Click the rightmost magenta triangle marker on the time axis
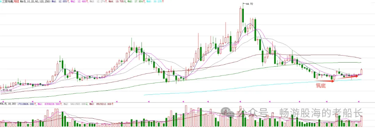 pyautogui.click(x=358, y=102)
